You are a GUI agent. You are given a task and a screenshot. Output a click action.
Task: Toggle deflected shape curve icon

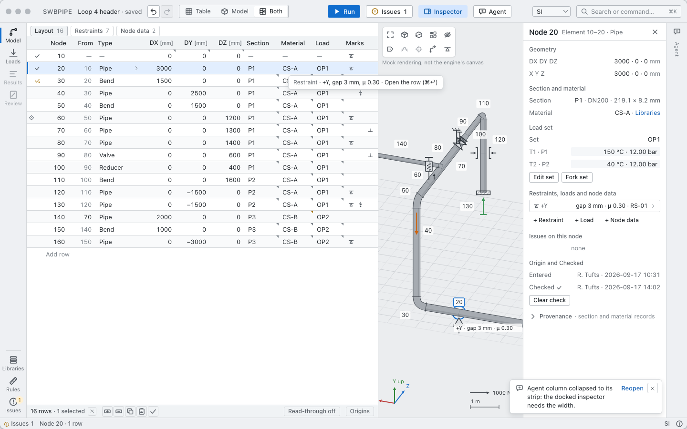click(405, 49)
